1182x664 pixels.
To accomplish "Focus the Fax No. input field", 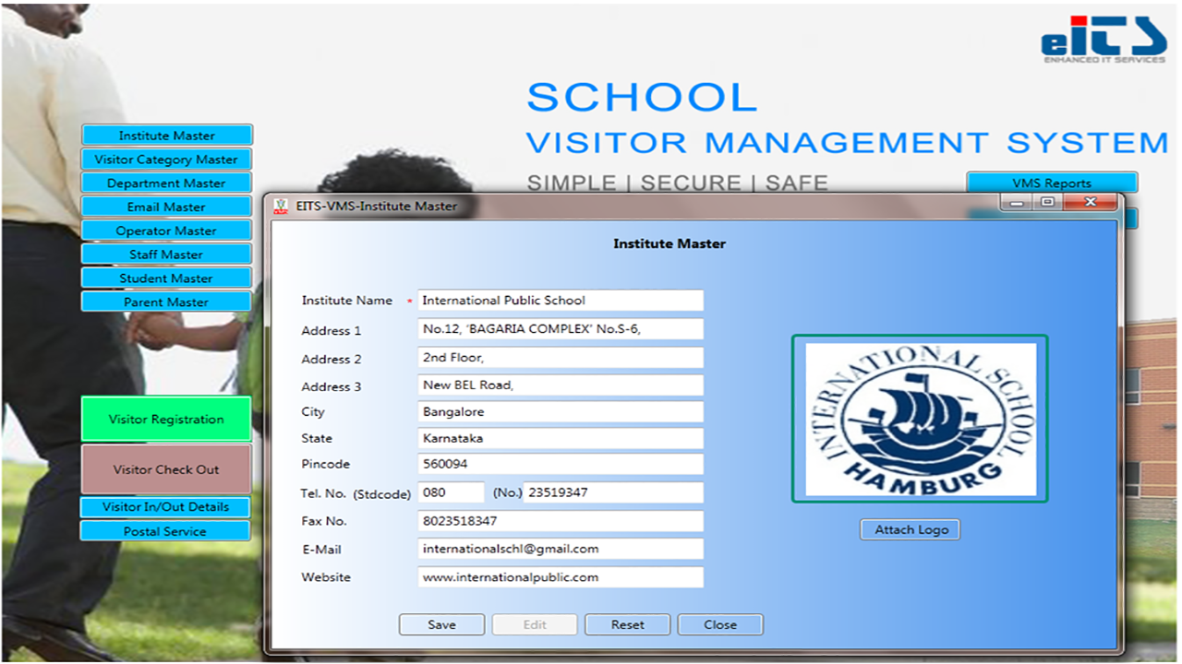I will click(x=561, y=521).
